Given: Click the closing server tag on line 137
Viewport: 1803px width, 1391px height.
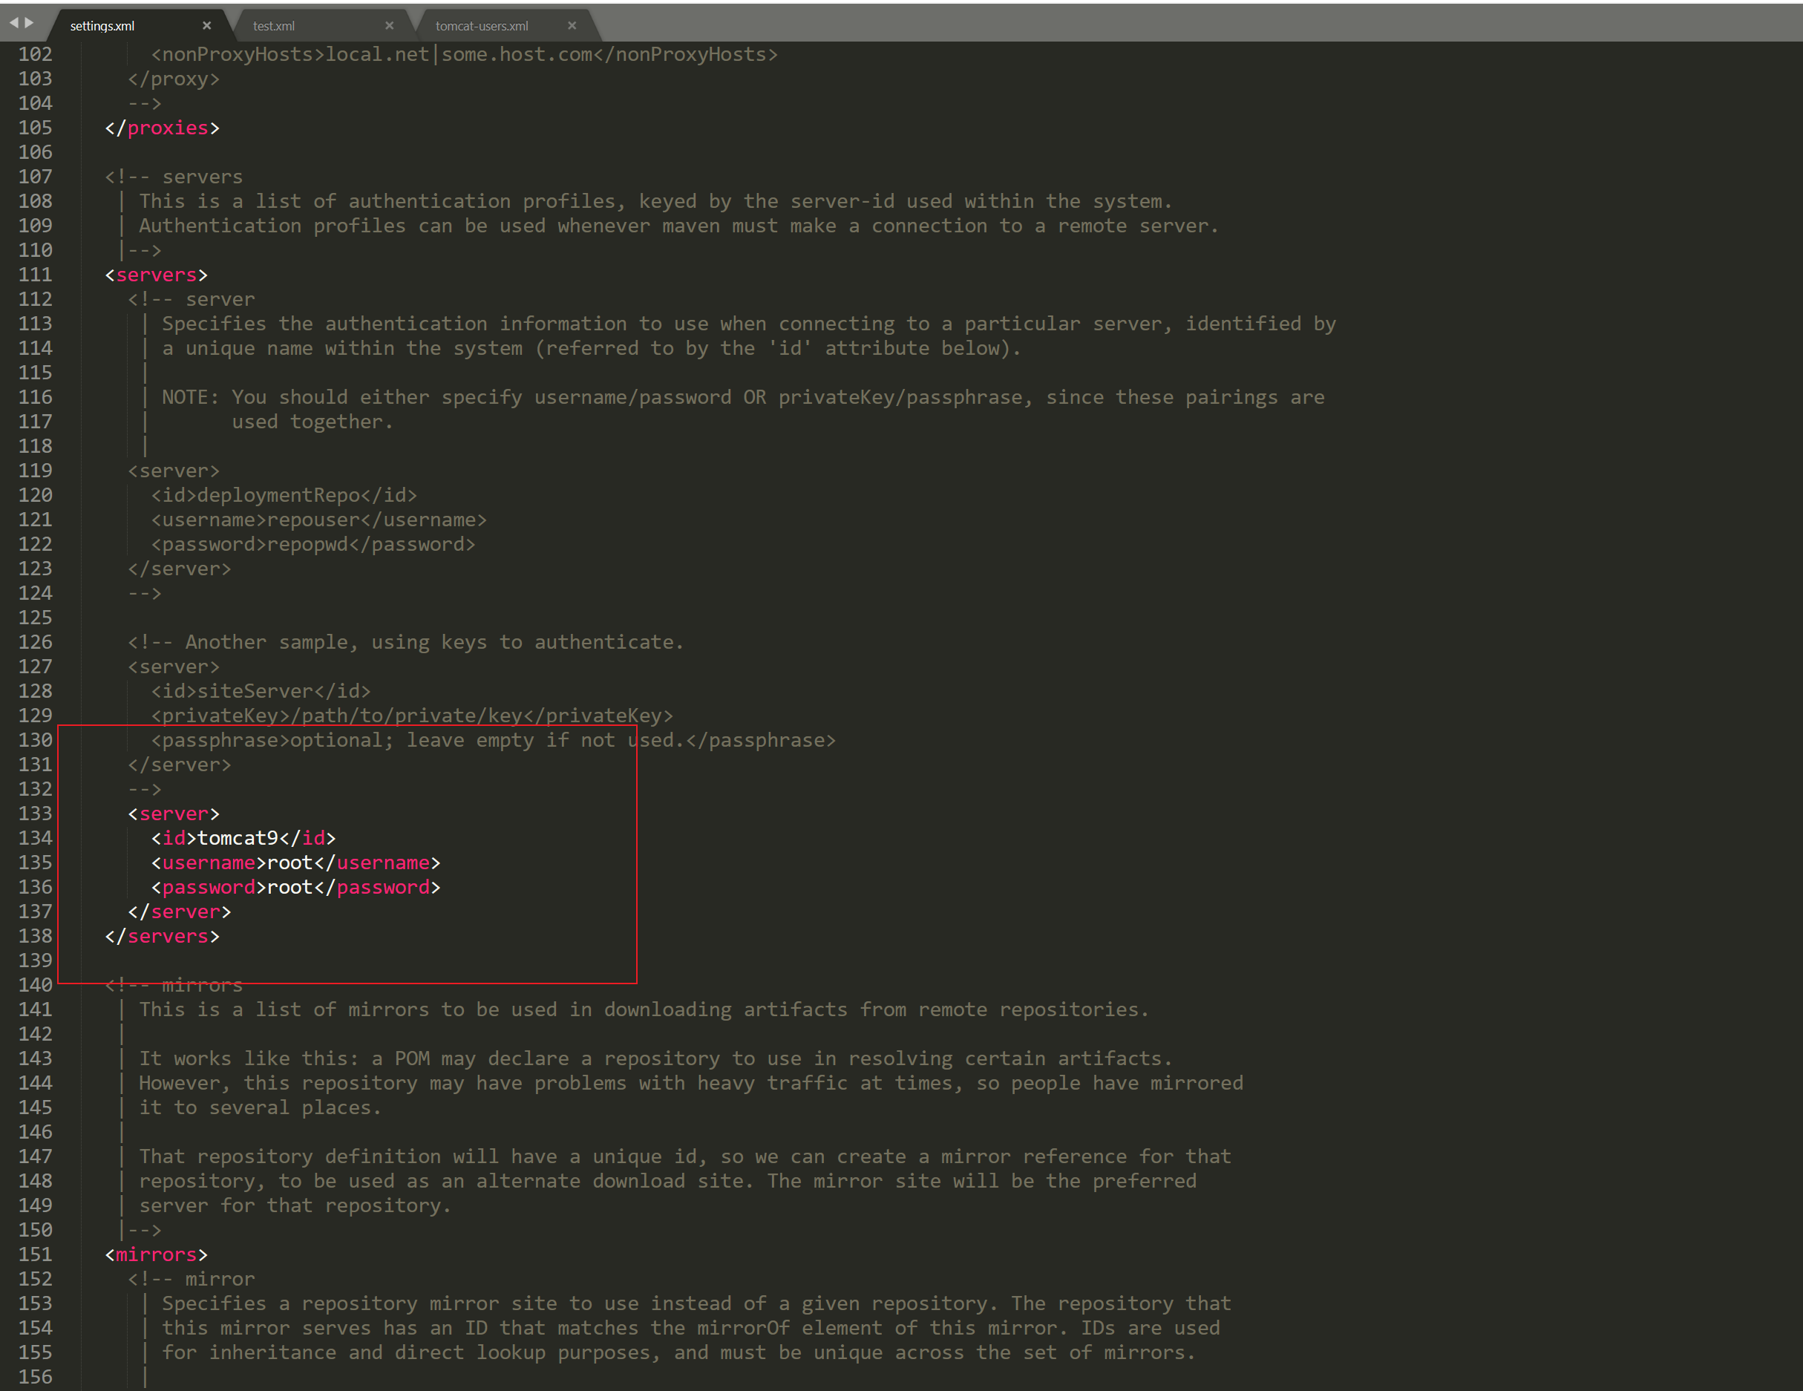Looking at the screenshot, I should coord(179,911).
